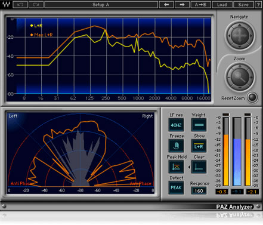Toggle the Freeze display button
Viewport: 263px width, 225px height.
click(x=176, y=146)
